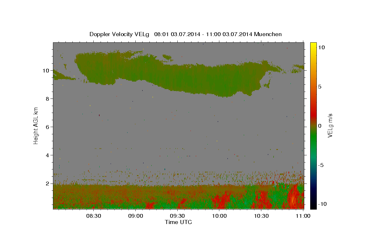
Task: Click the 09:30 time tick label
Action: [177, 216]
